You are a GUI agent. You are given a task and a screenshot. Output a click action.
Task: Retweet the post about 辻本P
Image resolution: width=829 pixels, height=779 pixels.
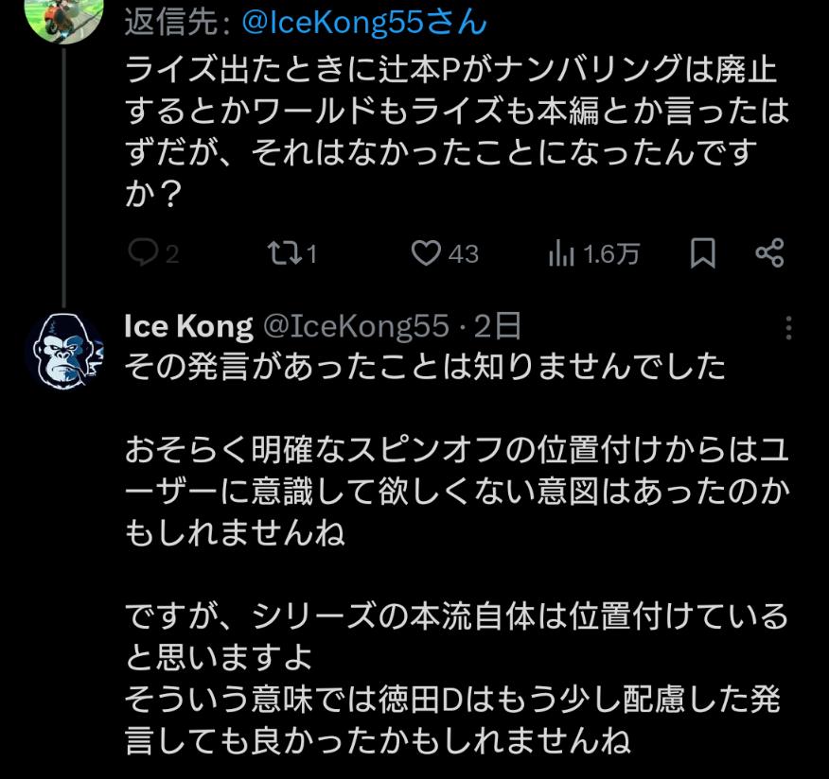click(x=281, y=253)
